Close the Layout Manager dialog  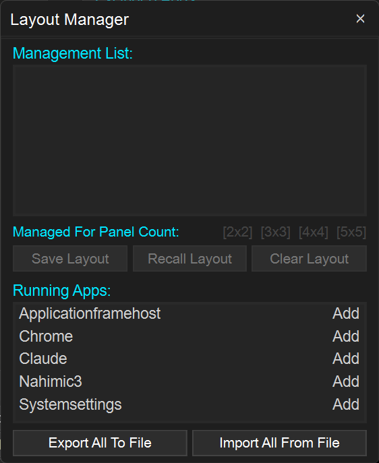click(360, 19)
